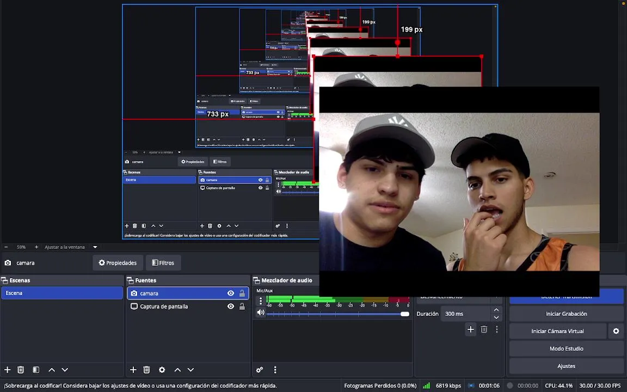This screenshot has height=392, width=627.
Task: Increase Duración value with up arrow
Action: tap(496, 310)
